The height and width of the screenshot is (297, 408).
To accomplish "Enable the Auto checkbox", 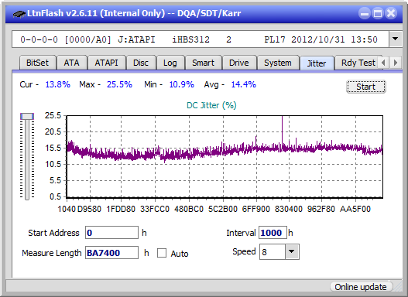I will click(162, 253).
